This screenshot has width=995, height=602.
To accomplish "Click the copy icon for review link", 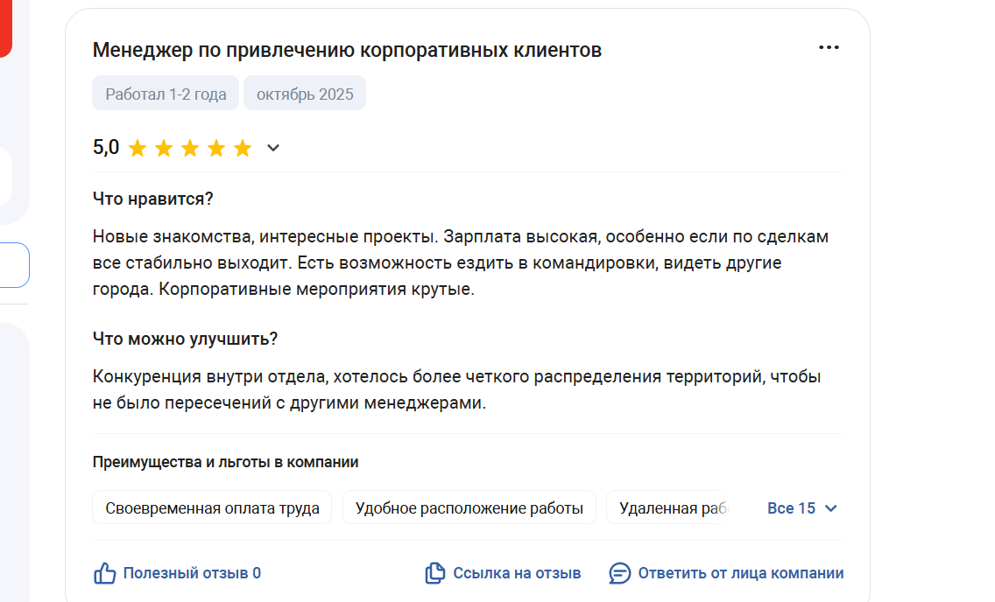I will 435,573.
